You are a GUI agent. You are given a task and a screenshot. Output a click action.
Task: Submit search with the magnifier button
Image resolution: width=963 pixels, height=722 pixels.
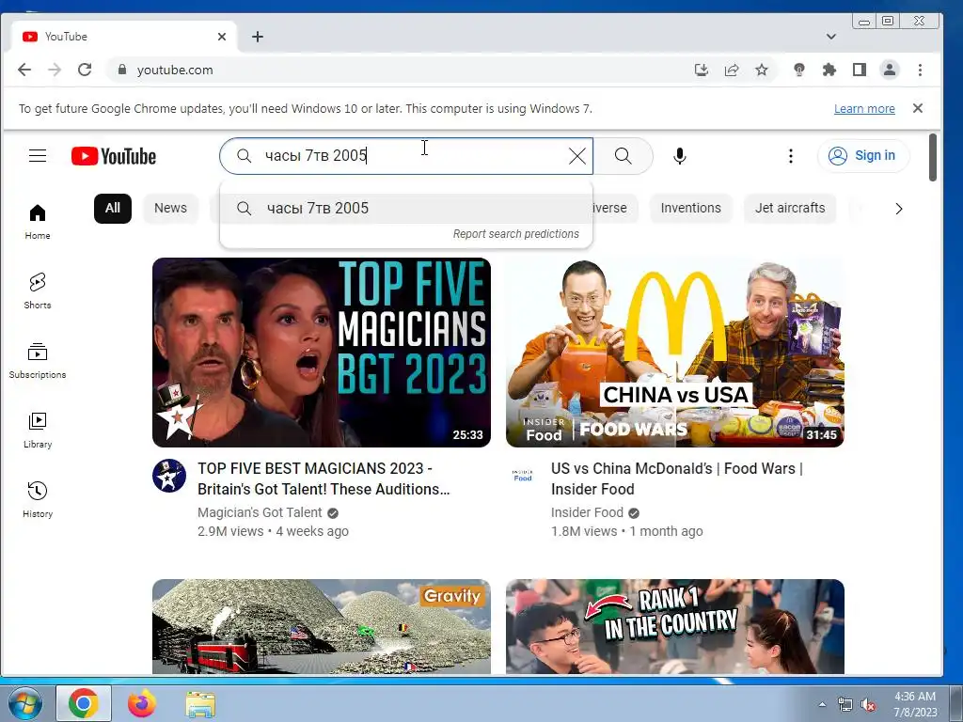coord(623,156)
